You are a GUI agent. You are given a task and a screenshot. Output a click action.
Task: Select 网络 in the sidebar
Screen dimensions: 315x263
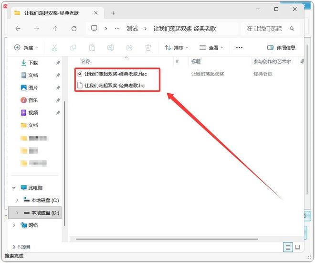pyautogui.click(x=29, y=225)
